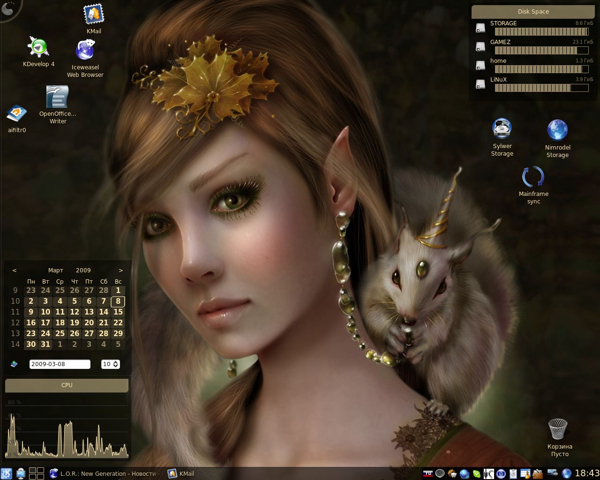This screenshot has width=600, height=480.
Task: Click the HP device tray icon
Action: (x=501, y=473)
